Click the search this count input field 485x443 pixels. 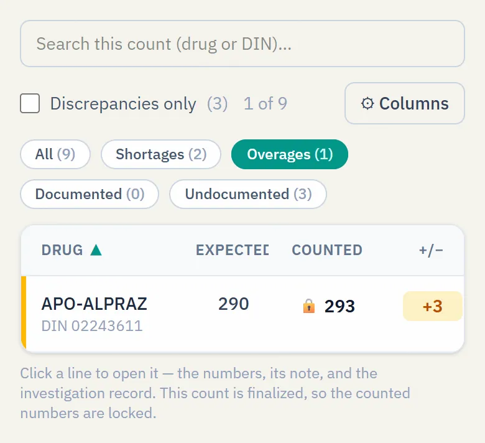point(242,44)
